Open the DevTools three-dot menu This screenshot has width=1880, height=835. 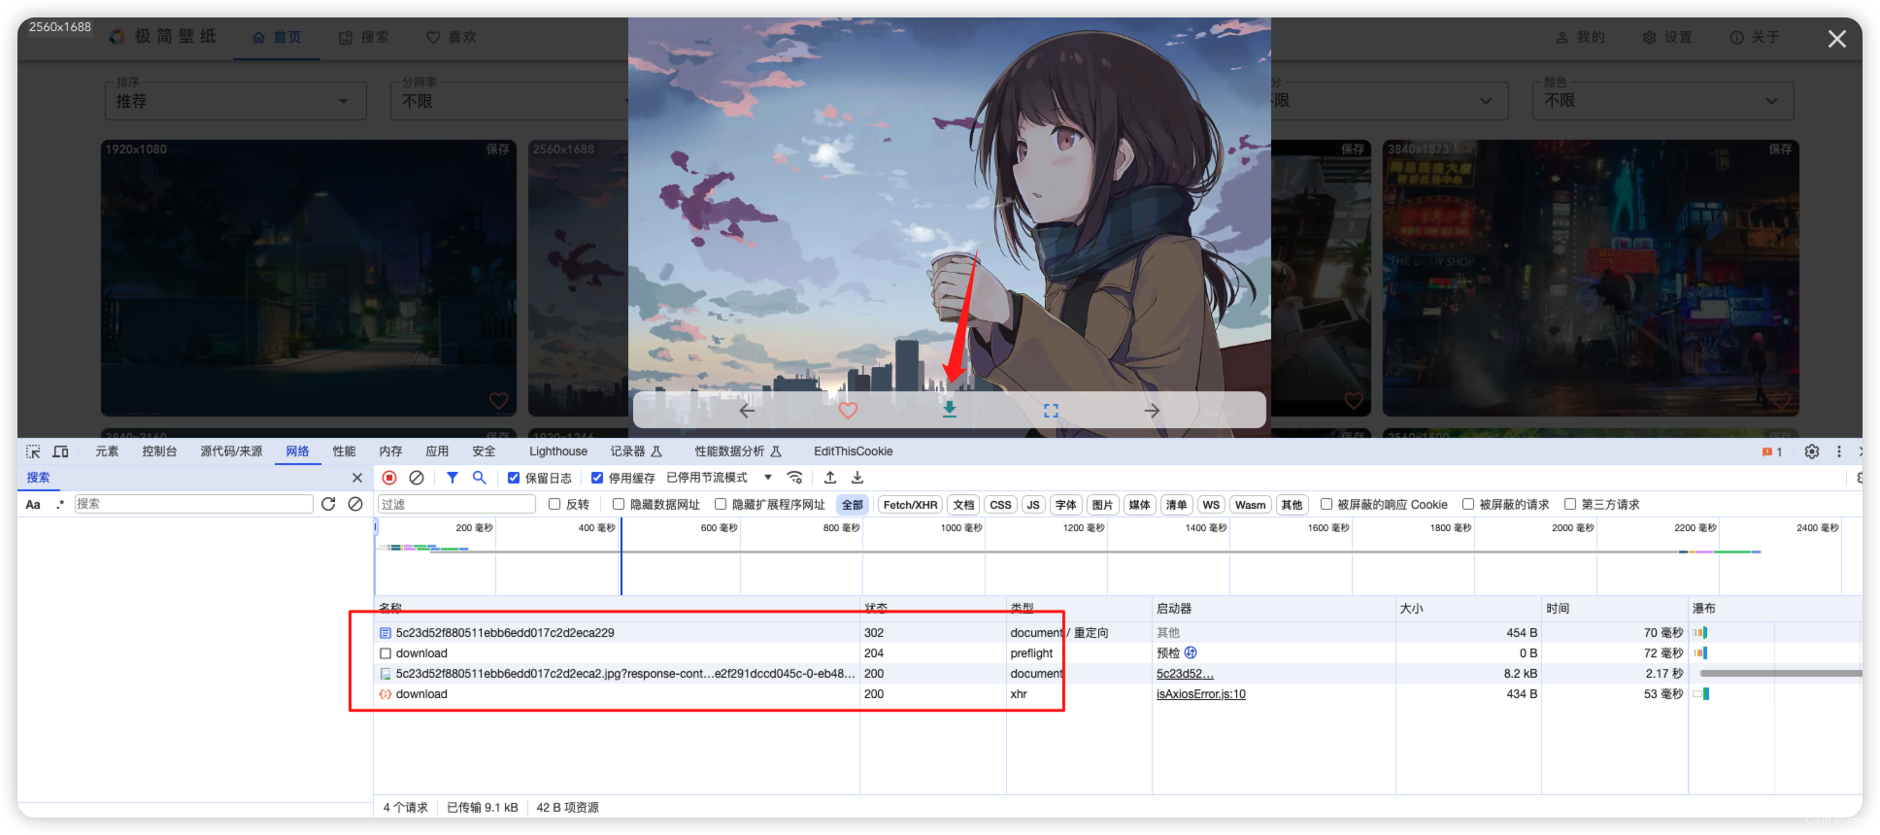(1838, 451)
